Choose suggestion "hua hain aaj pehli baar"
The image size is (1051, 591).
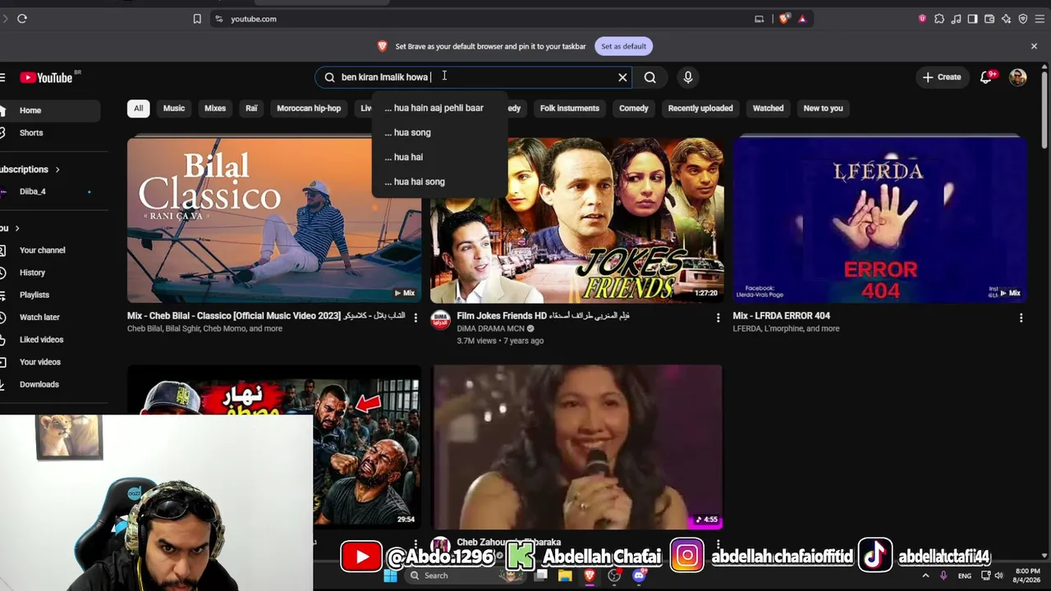pos(439,108)
